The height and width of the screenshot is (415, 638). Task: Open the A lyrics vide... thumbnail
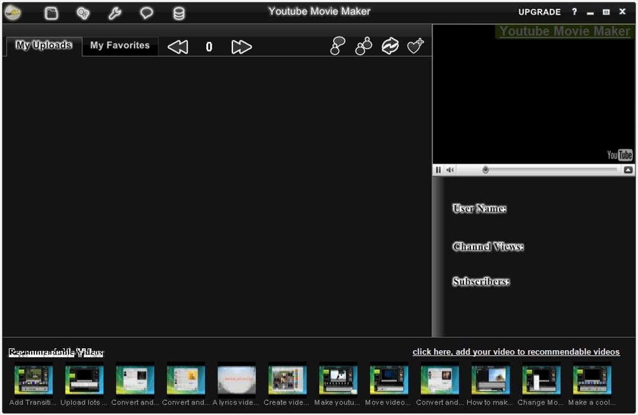coord(236,380)
